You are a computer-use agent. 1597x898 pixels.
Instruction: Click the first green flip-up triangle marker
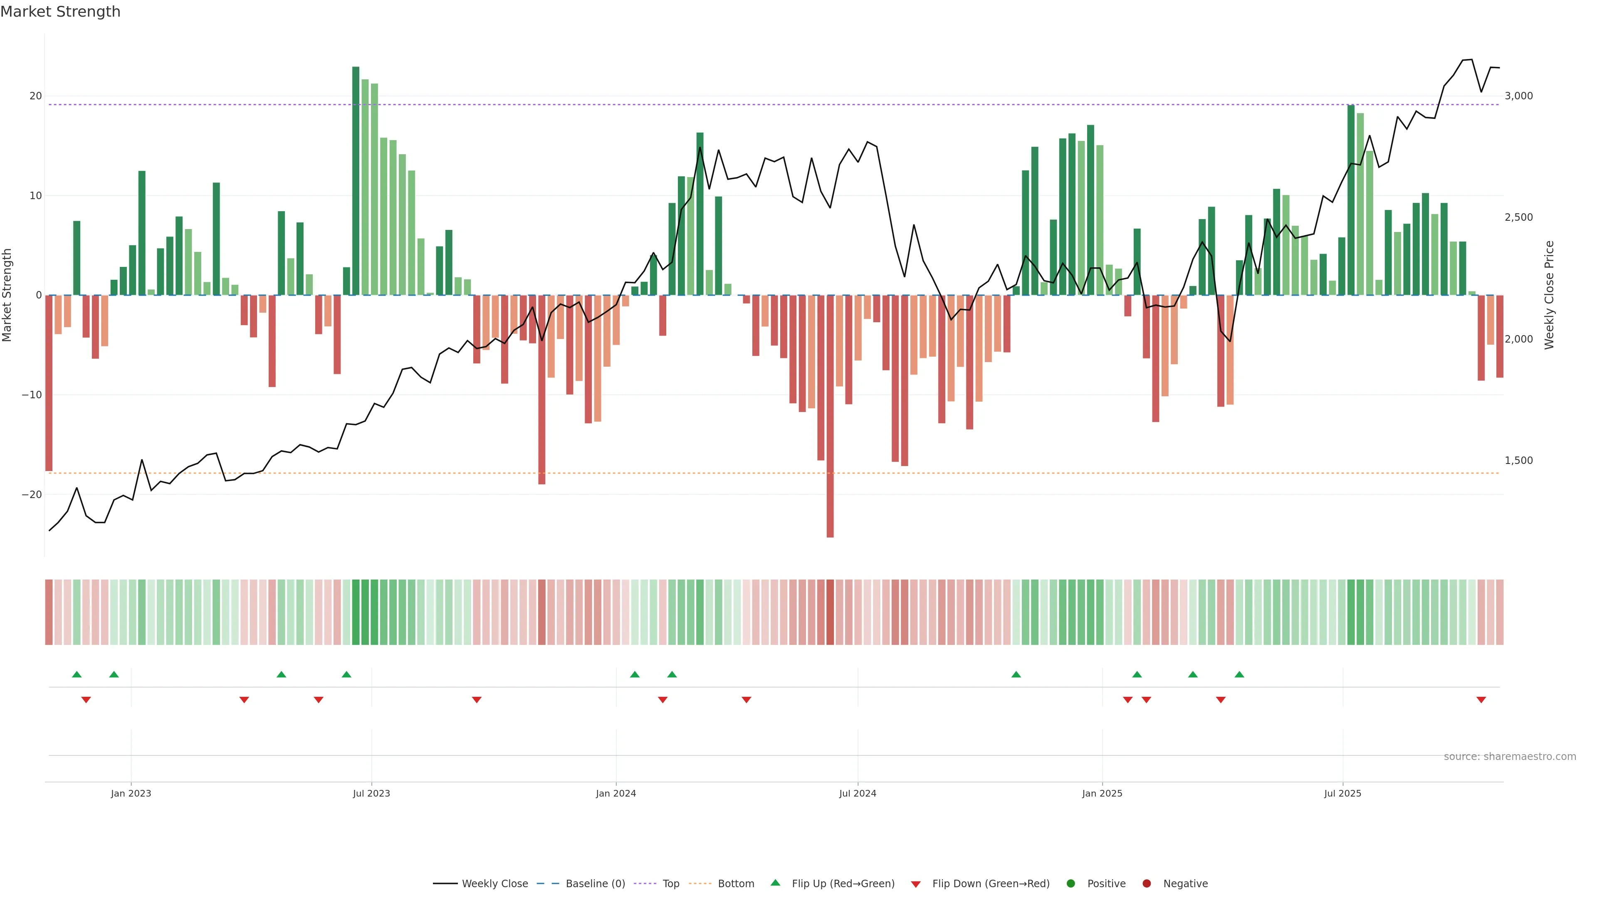[x=77, y=674]
